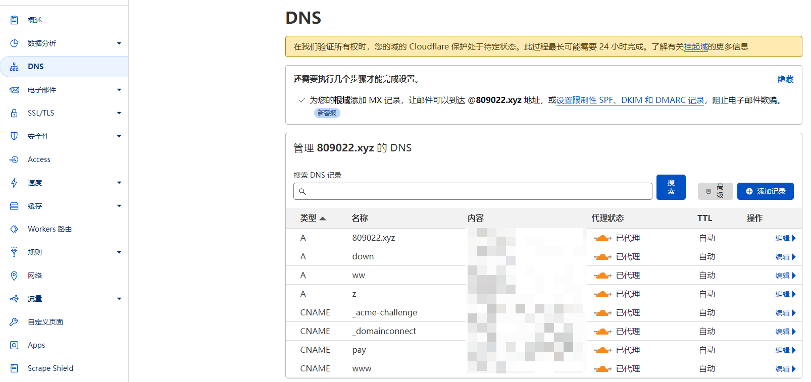
Task: Open the 概述 sidebar menu item
Action: [x=64, y=20]
